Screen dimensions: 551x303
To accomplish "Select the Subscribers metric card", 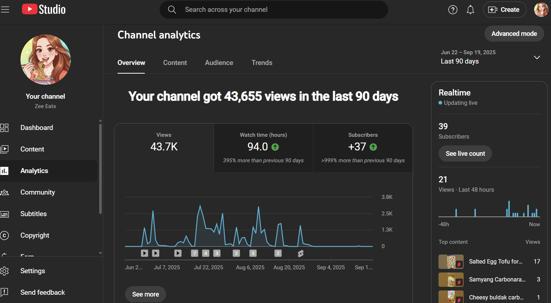I will click(x=363, y=148).
